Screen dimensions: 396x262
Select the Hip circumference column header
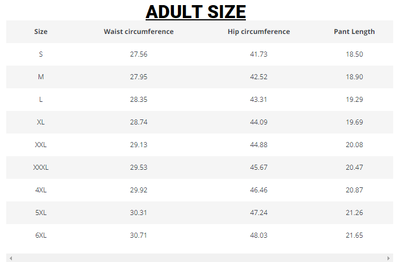(x=259, y=32)
